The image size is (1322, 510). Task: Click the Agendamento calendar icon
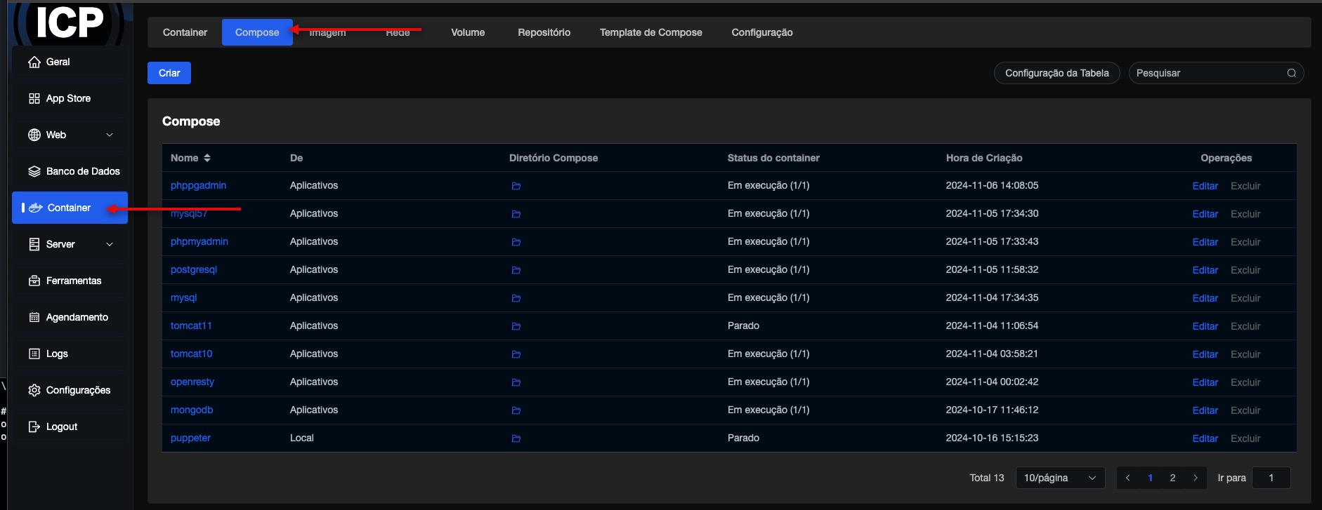point(34,317)
